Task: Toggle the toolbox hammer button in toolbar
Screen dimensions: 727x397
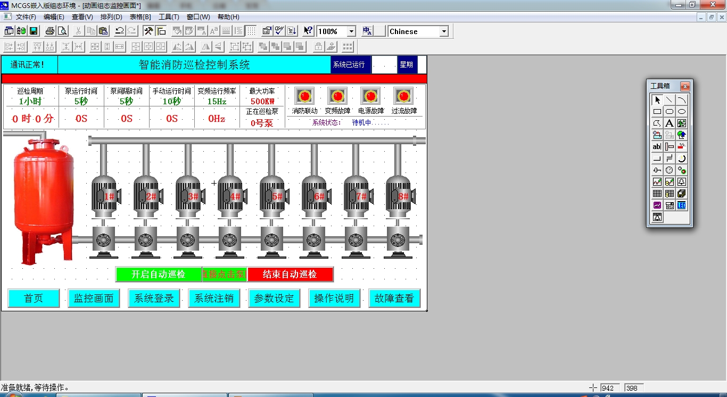Action: coord(149,31)
